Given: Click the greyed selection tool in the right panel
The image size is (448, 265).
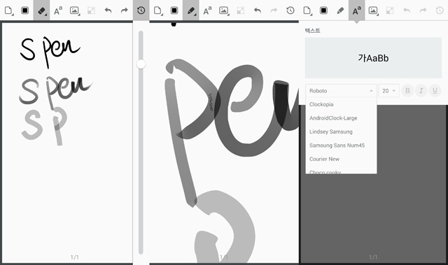Looking at the screenshot, I should coord(390,10).
